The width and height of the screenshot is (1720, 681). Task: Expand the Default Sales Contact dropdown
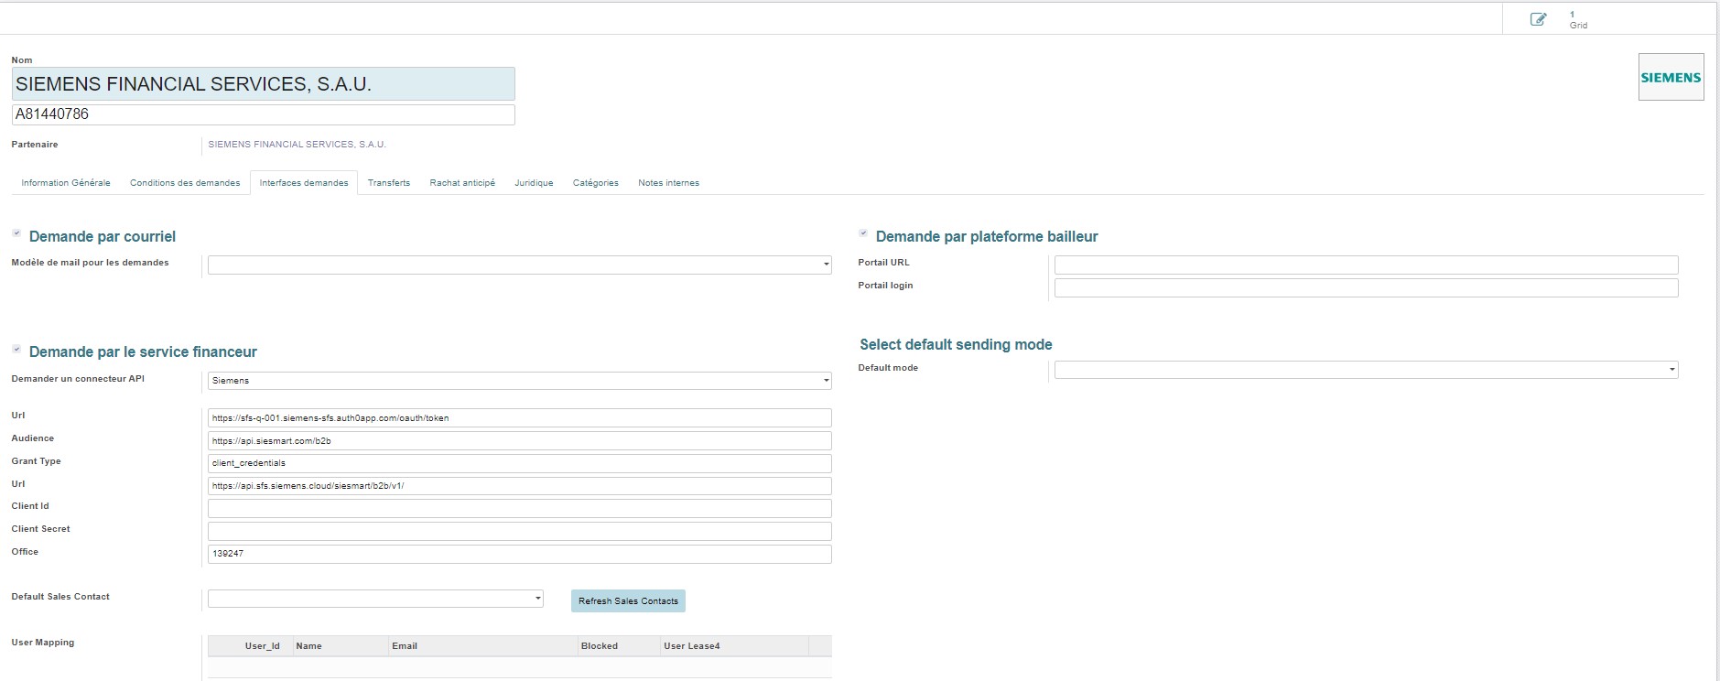[375, 599]
